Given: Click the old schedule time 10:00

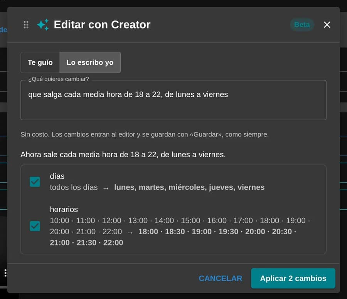Looking at the screenshot, I should click(59, 220).
